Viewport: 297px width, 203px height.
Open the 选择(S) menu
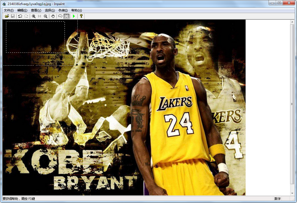click(x=50, y=10)
